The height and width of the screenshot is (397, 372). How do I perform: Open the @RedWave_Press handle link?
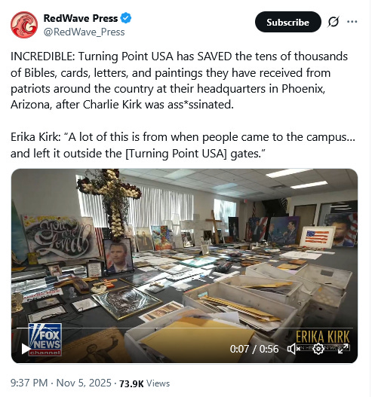85,32
